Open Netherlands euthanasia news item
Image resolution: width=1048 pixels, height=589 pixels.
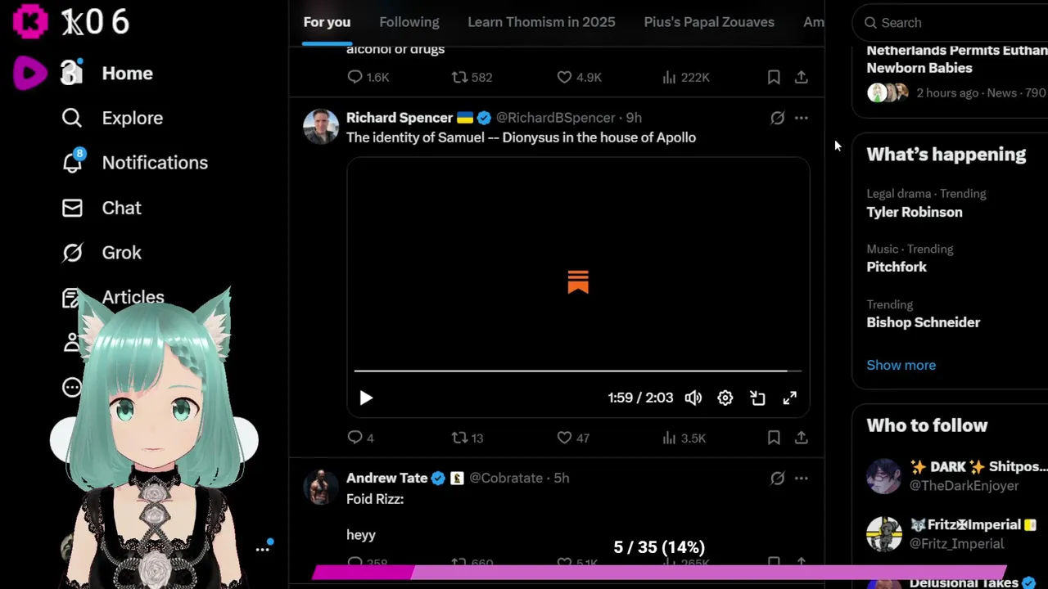956,71
